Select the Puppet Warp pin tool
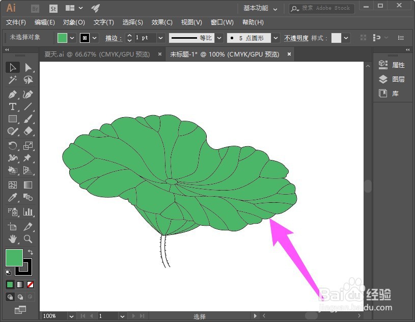 (28, 158)
